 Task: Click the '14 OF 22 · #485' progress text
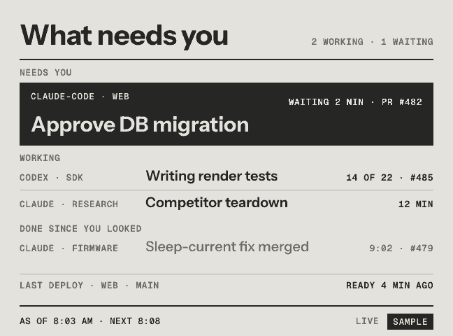pos(389,177)
